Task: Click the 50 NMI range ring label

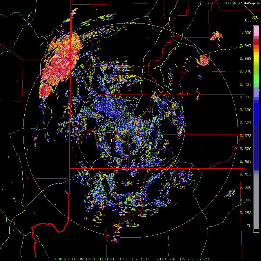Action: pyautogui.click(x=130, y=77)
